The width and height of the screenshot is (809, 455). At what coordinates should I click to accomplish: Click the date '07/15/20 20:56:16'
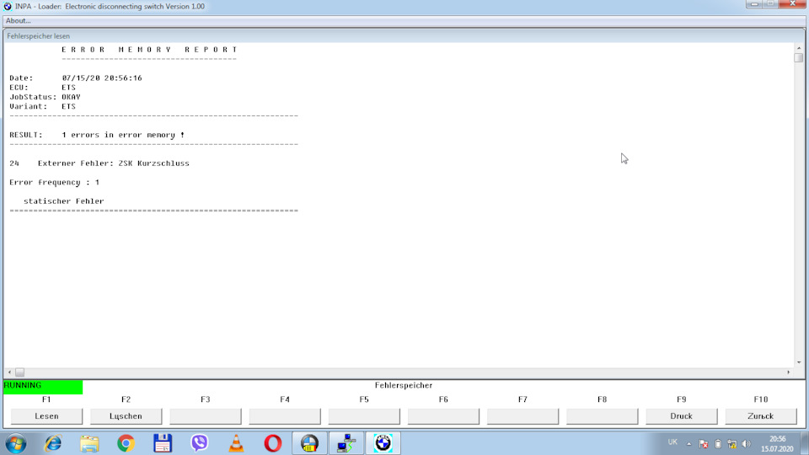(x=102, y=78)
